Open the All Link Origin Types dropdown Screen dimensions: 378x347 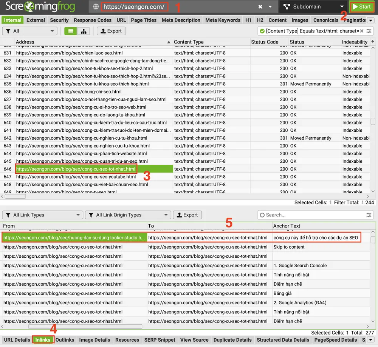click(x=128, y=215)
